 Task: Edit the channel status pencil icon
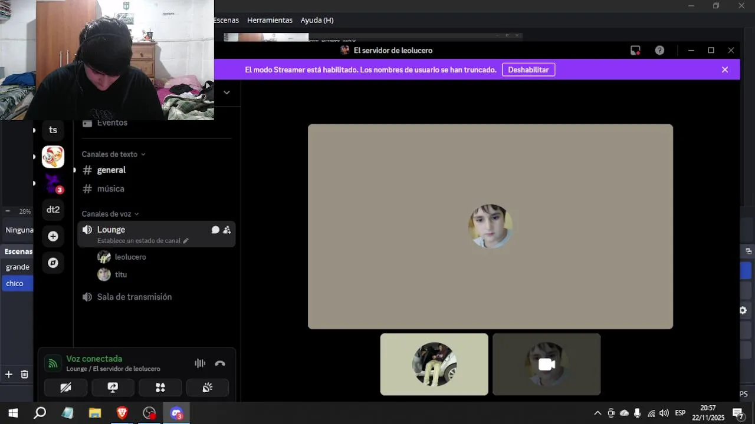point(186,241)
